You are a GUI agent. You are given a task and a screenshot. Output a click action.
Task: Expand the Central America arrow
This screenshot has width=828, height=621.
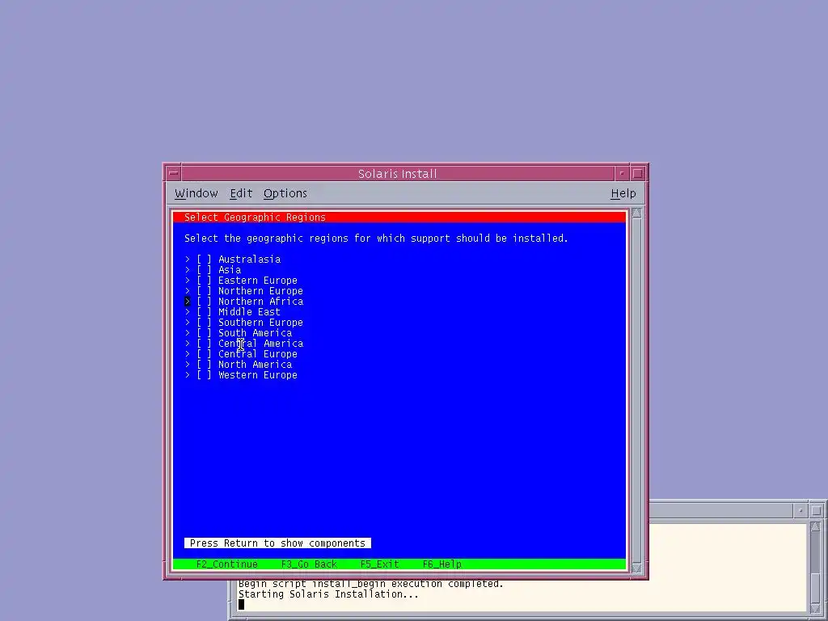click(188, 344)
